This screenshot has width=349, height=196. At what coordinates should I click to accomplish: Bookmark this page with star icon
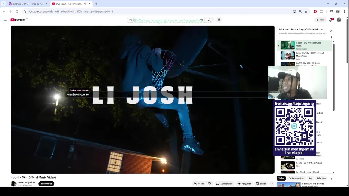pyautogui.click(x=306, y=11)
